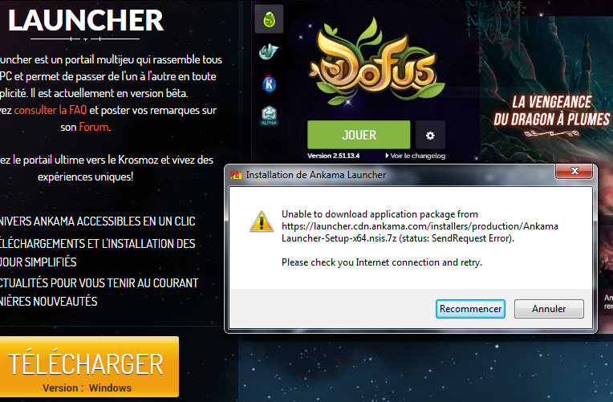The image size is (613, 402).
Task: Click the installer icon in dialog title bar
Action: (236, 175)
